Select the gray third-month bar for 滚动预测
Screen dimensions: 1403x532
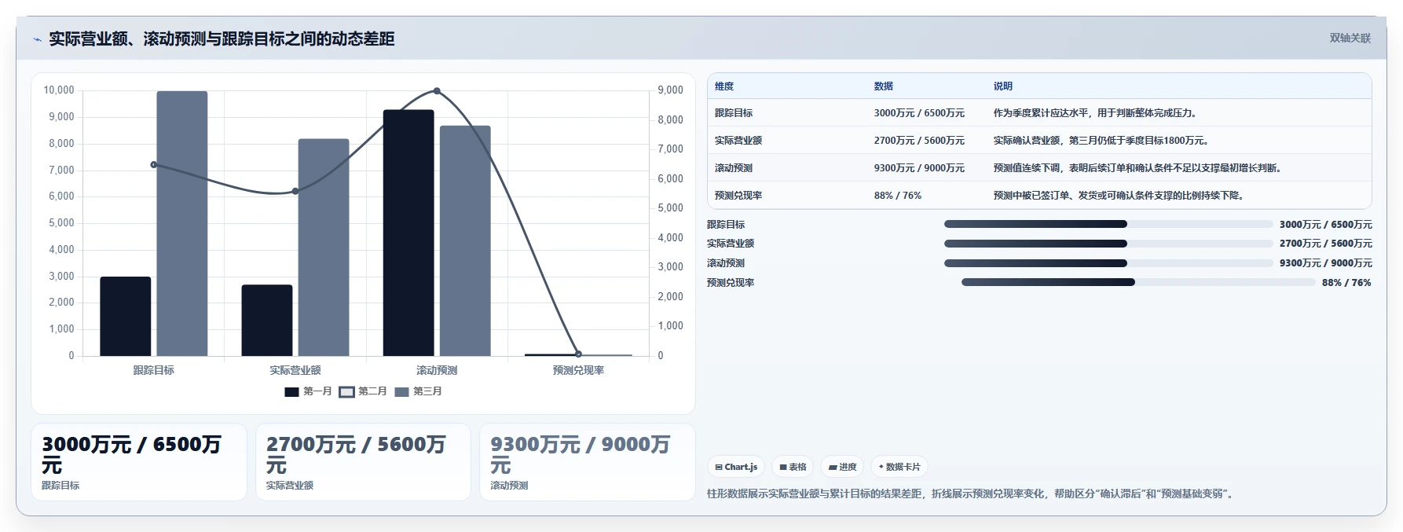(x=465, y=240)
